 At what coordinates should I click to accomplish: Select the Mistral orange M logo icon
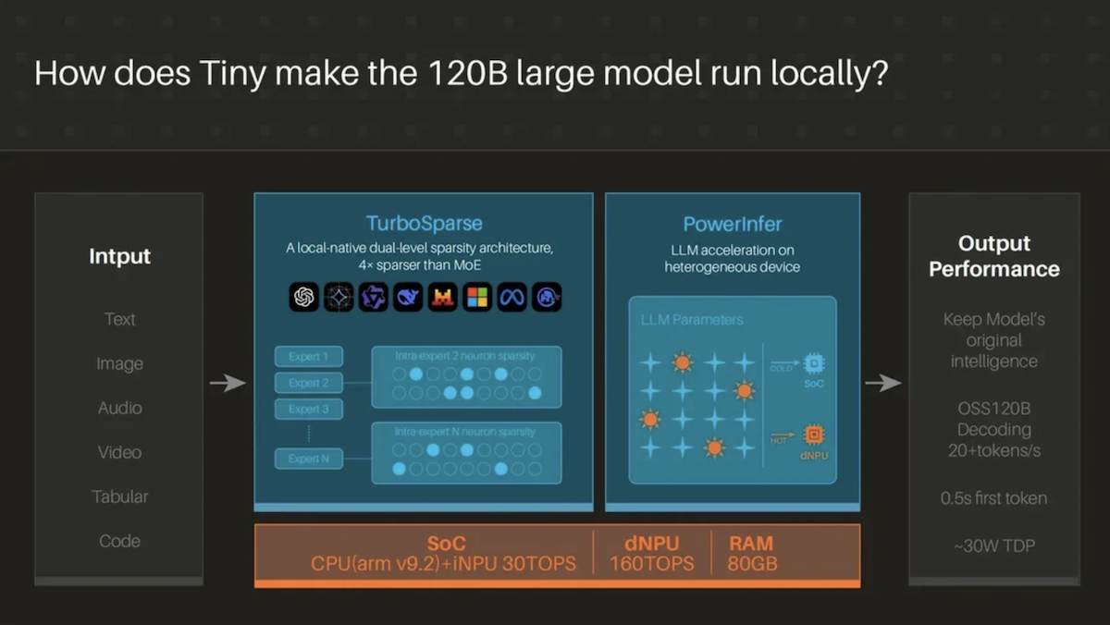pyautogui.click(x=443, y=297)
